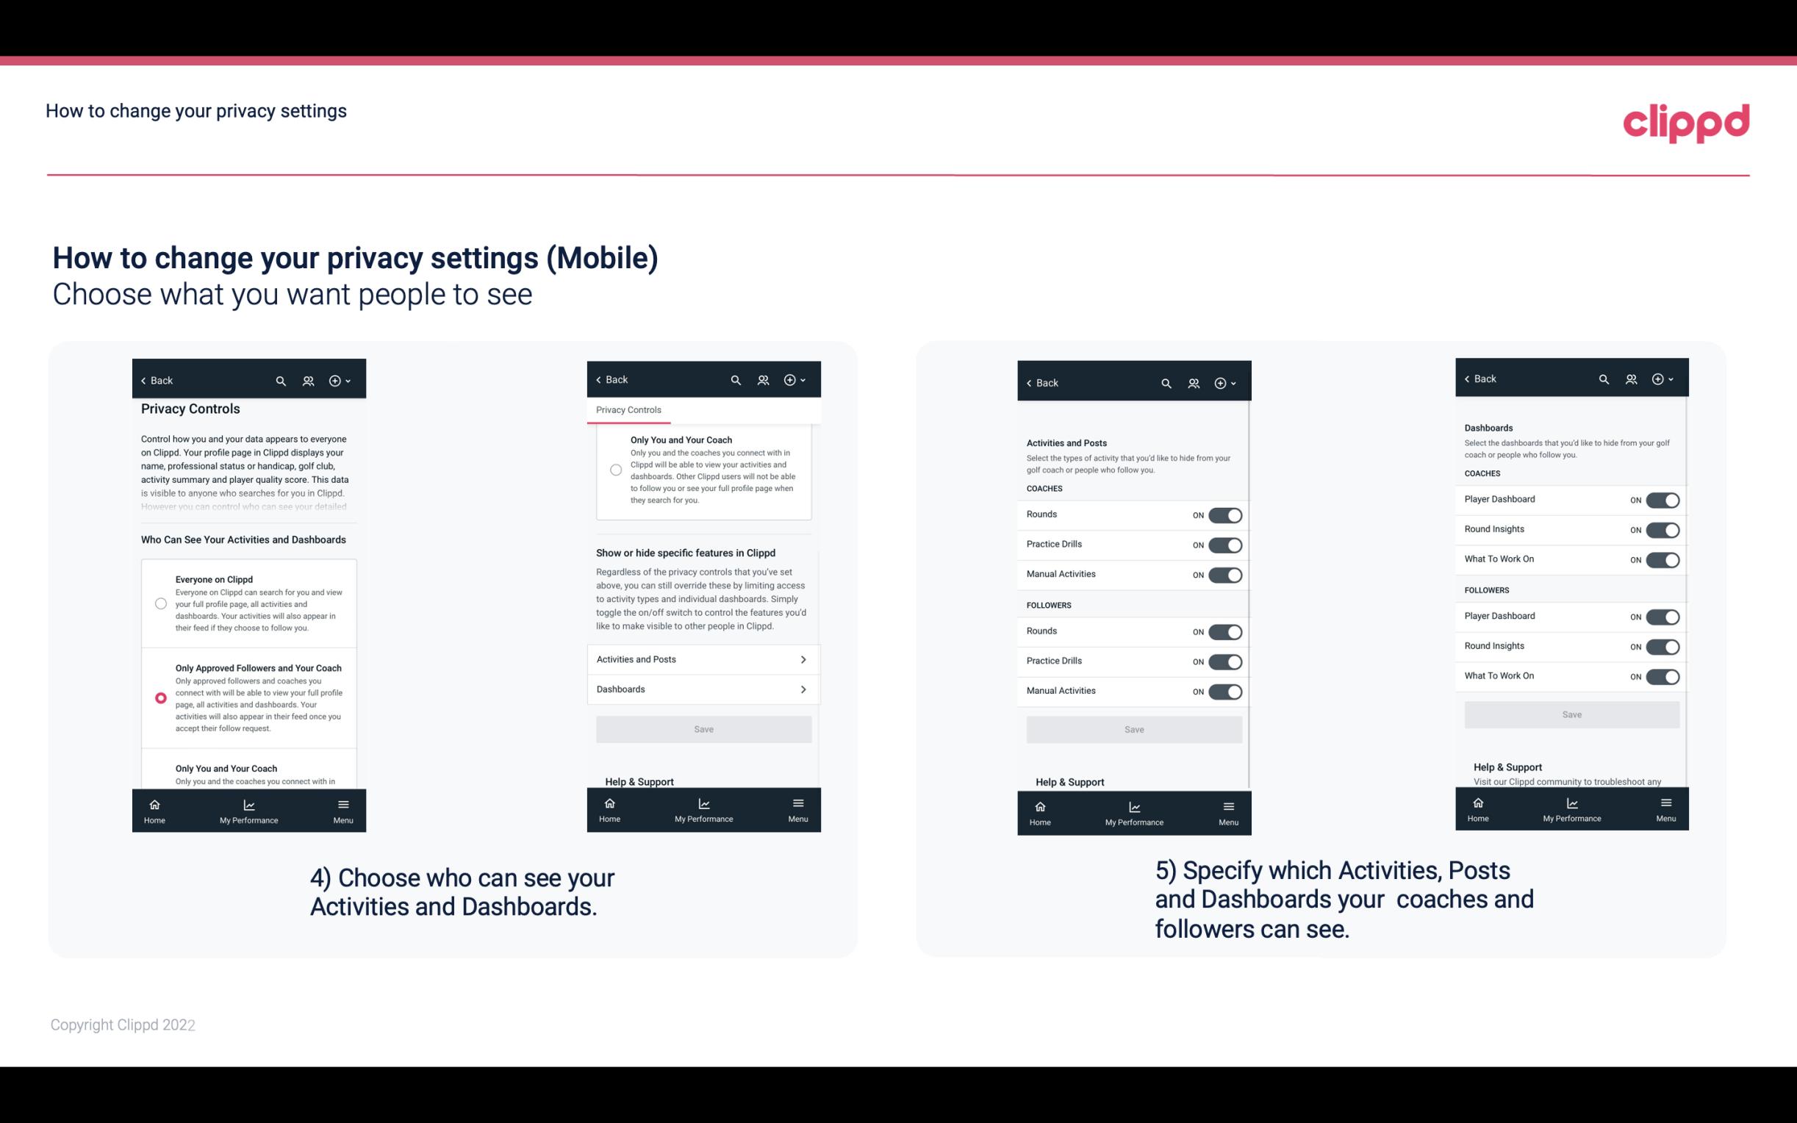This screenshot has width=1797, height=1123.
Task: Click the Back arrow icon on first screen
Action: tap(146, 379)
